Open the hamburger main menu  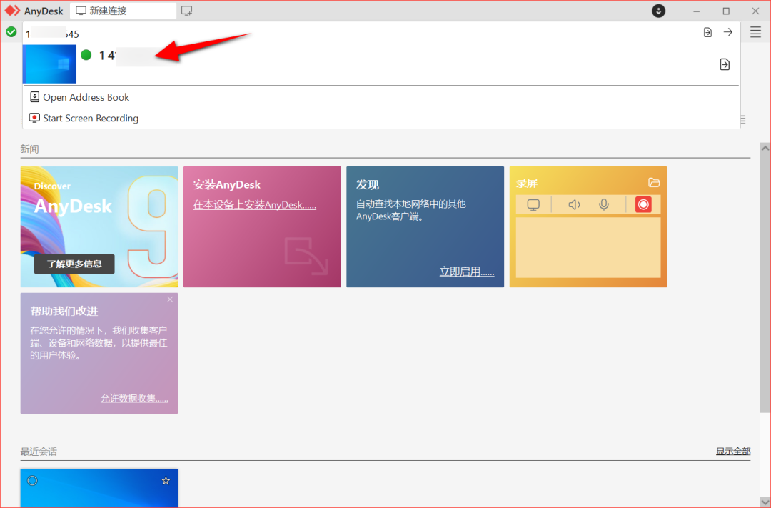click(x=755, y=32)
